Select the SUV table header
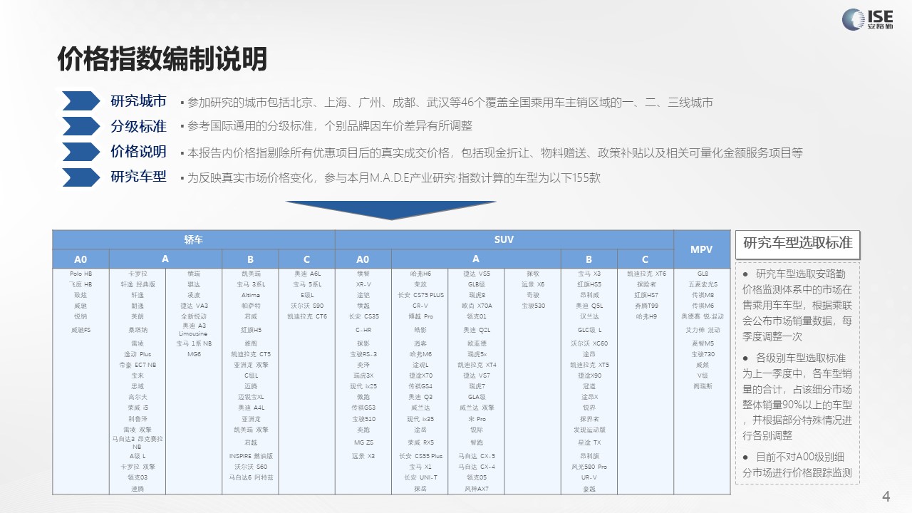This screenshot has height=513, width=912. click(x=504, y=239)
